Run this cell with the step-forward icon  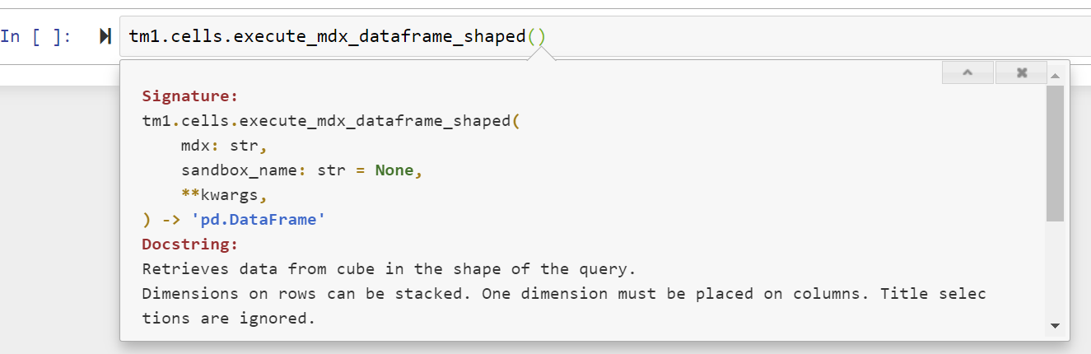click(x=105, y=36)
